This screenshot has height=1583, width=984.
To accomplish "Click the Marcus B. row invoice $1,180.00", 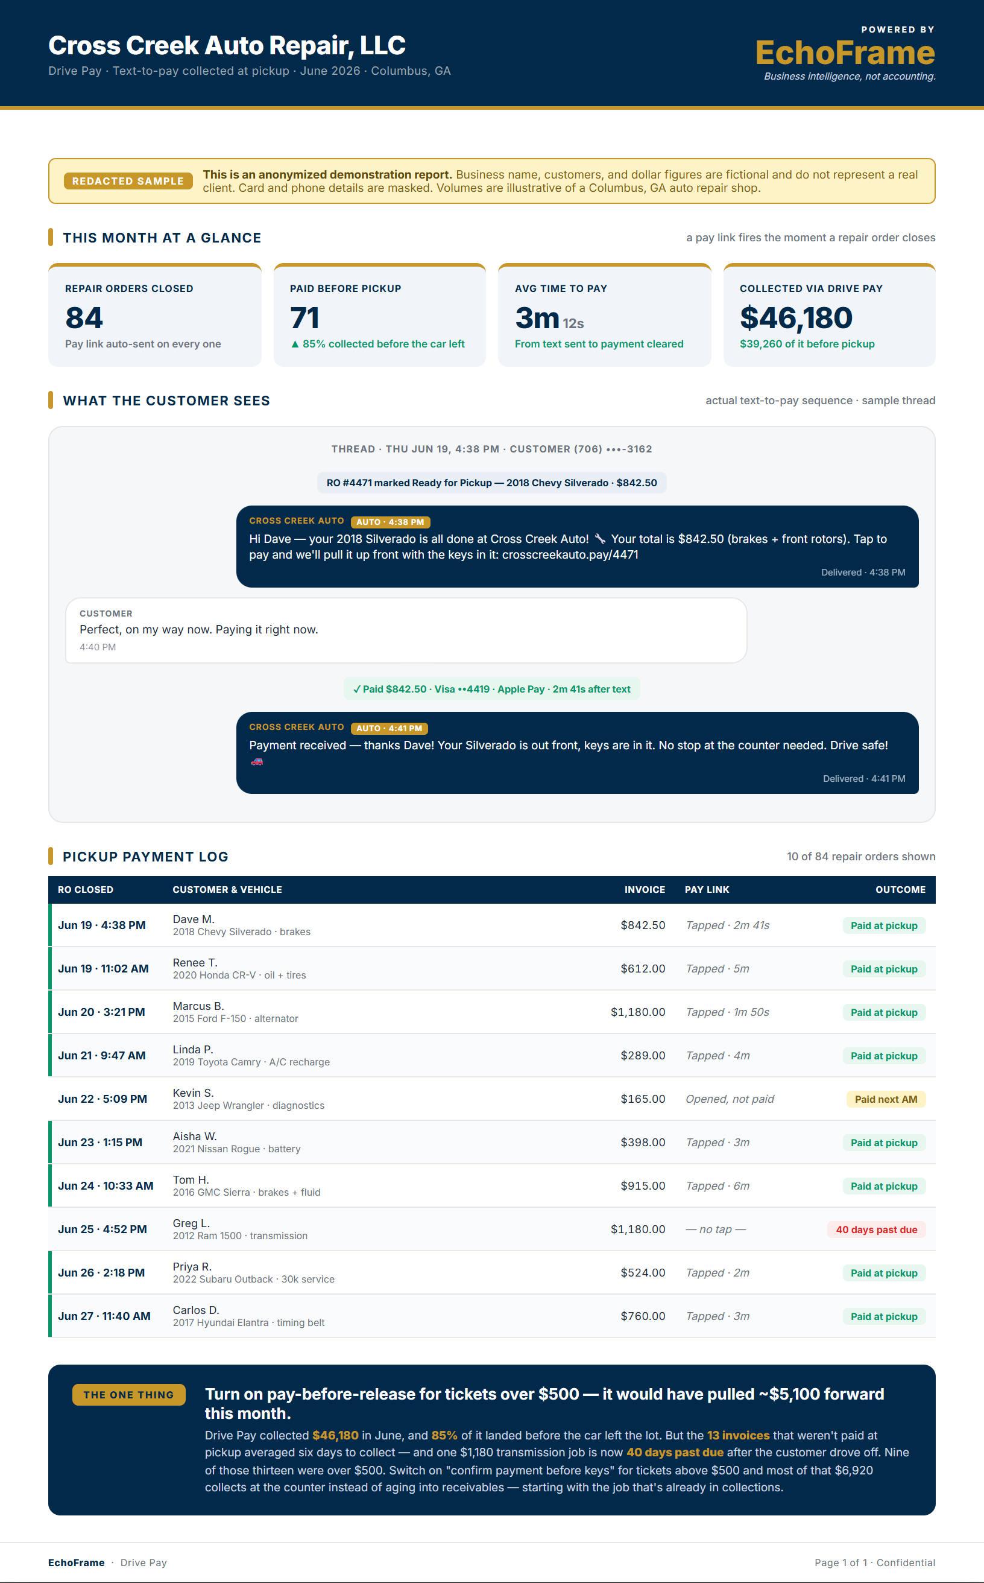I will [638, 1012].
